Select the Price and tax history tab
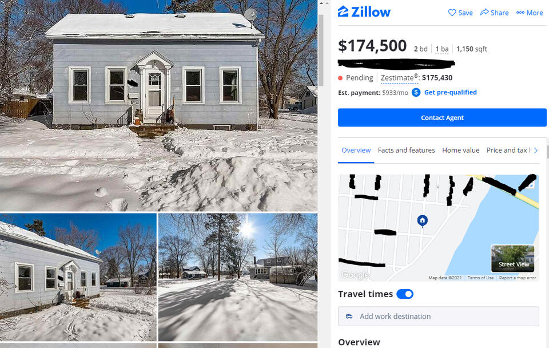This screenshot has height=348, width=549. tap(508, 151)
